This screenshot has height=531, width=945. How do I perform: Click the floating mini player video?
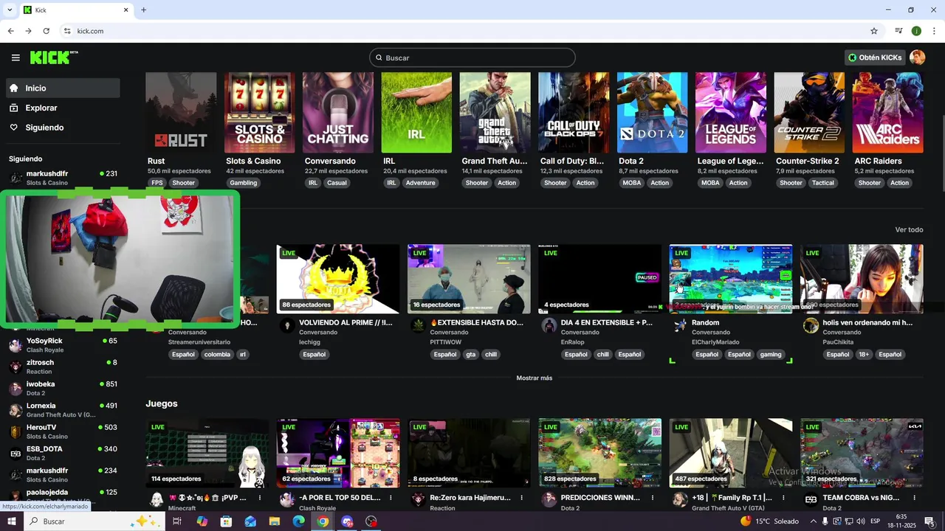pos(120,259)
